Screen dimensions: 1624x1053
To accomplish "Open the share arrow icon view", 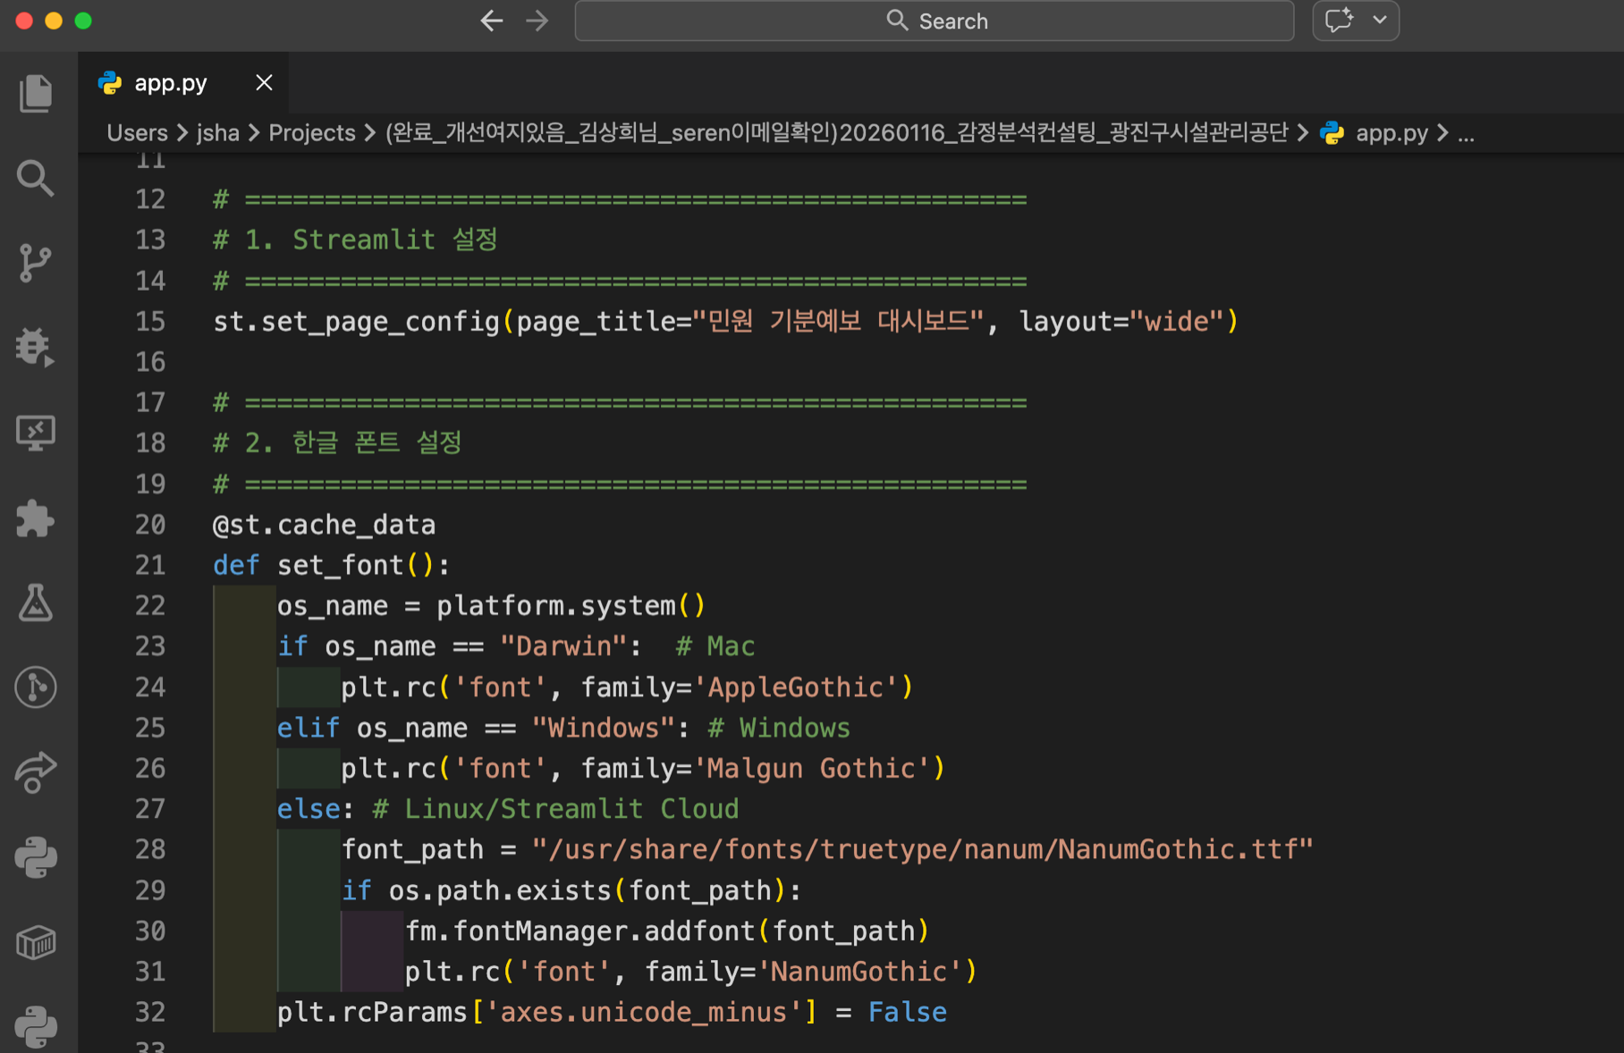I will [36, 772].
